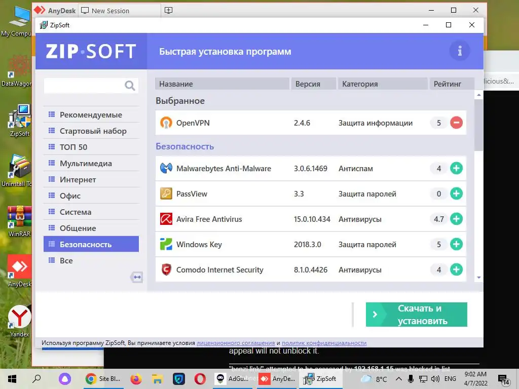Open the Интернет category

click(91, 180)
